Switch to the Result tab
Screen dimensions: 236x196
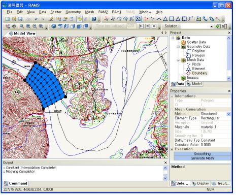point(220,183)
